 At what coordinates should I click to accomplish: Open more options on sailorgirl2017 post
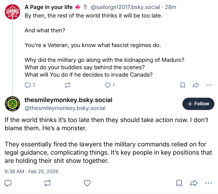pos(209,85)
